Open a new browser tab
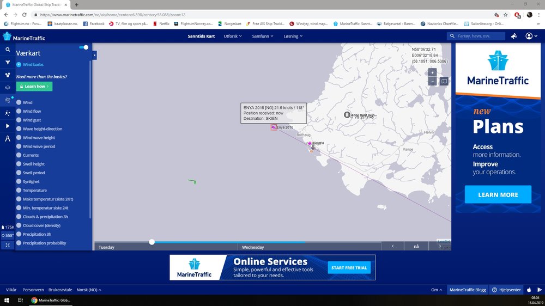 (76, 5)
